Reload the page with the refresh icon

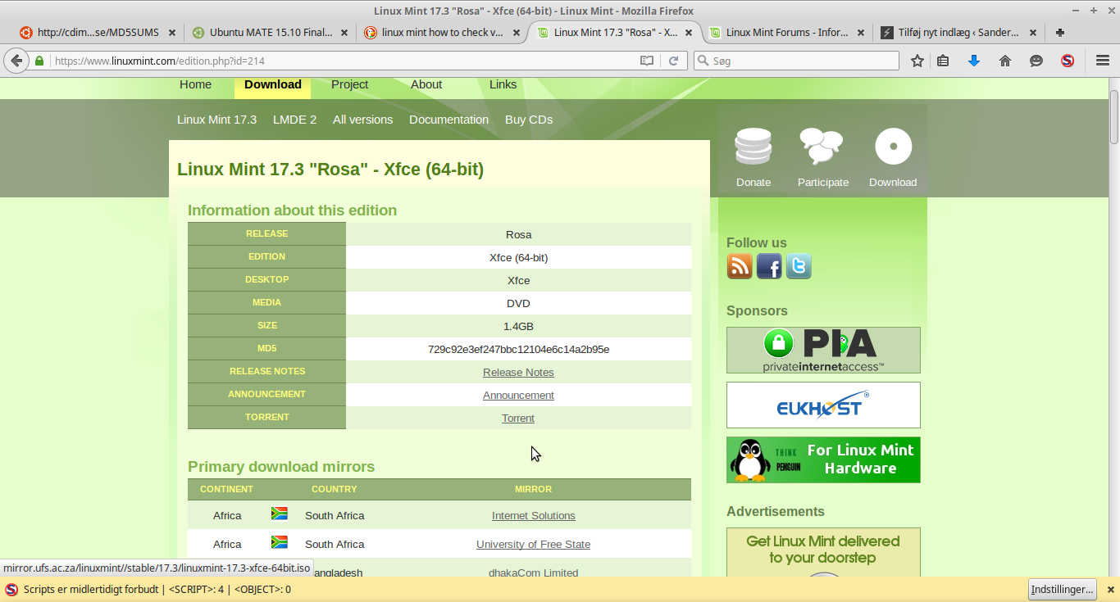[x=673, y=61]
